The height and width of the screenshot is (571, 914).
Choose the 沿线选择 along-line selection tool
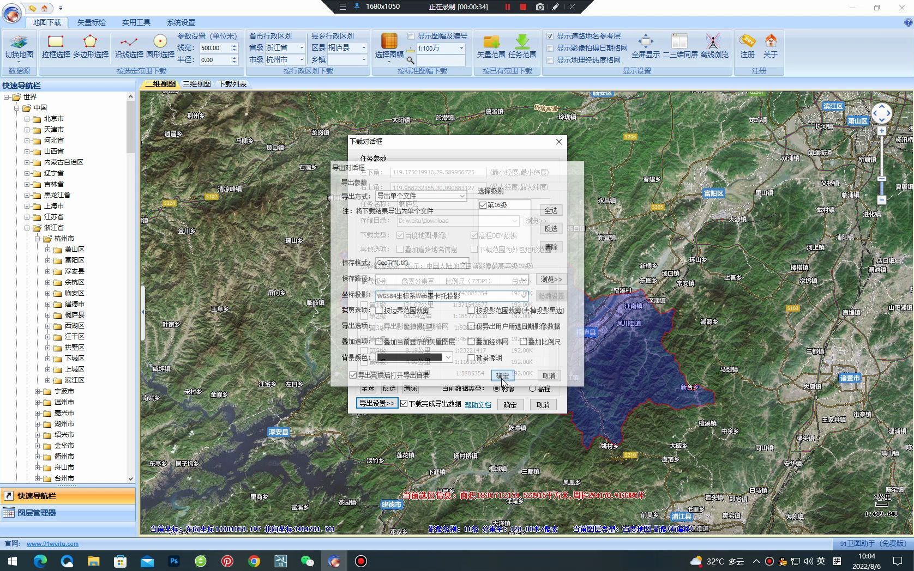[x=129, y=47]
